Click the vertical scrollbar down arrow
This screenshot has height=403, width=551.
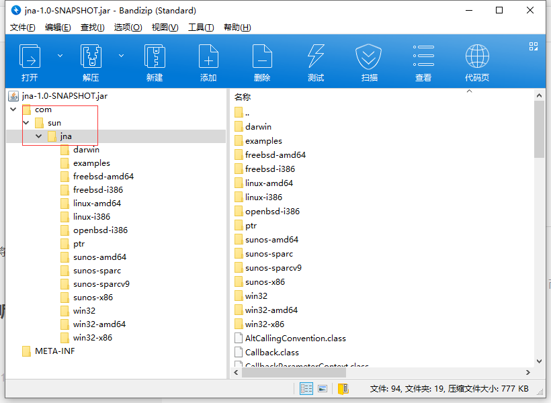539,361
